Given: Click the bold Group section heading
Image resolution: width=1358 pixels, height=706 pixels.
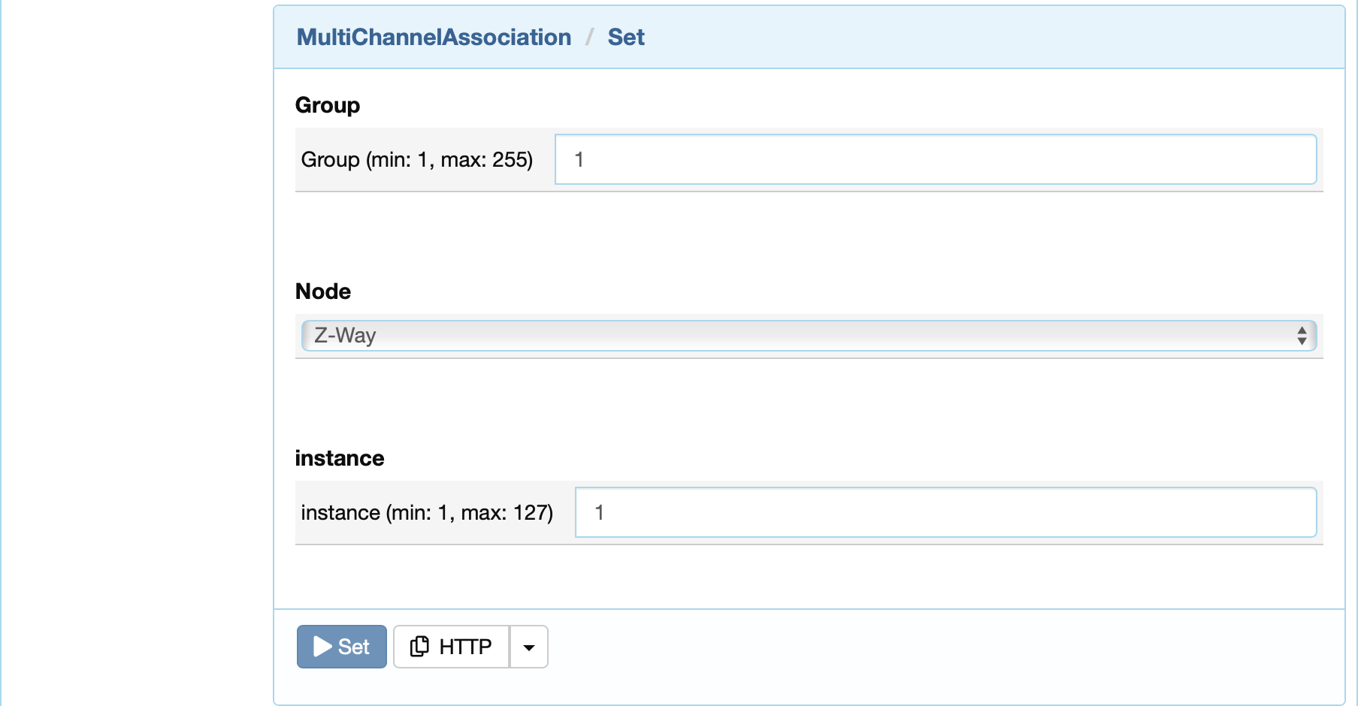Looking at the screenshot, I should [328, 105].
